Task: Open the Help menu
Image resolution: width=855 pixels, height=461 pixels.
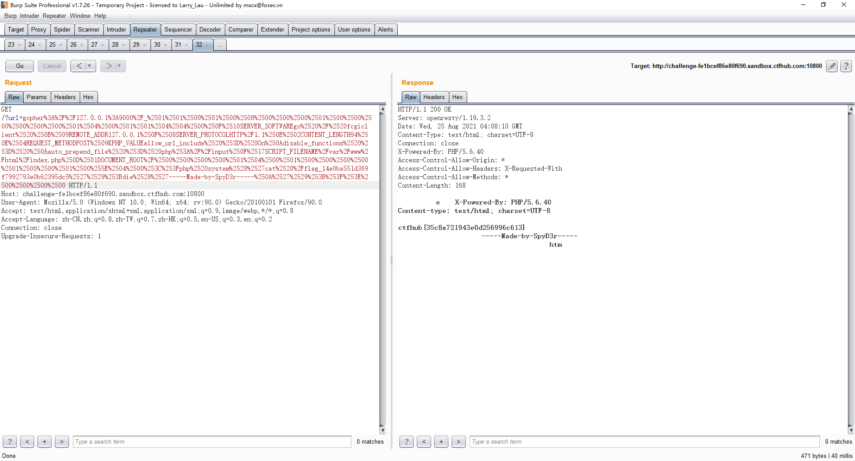Action: tap(100, 16)
